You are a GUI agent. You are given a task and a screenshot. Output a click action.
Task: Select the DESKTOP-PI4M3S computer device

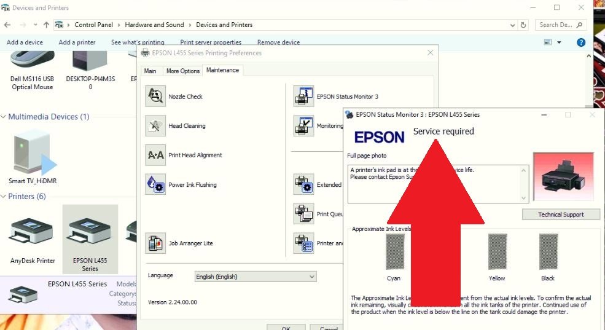click(90, 71)
